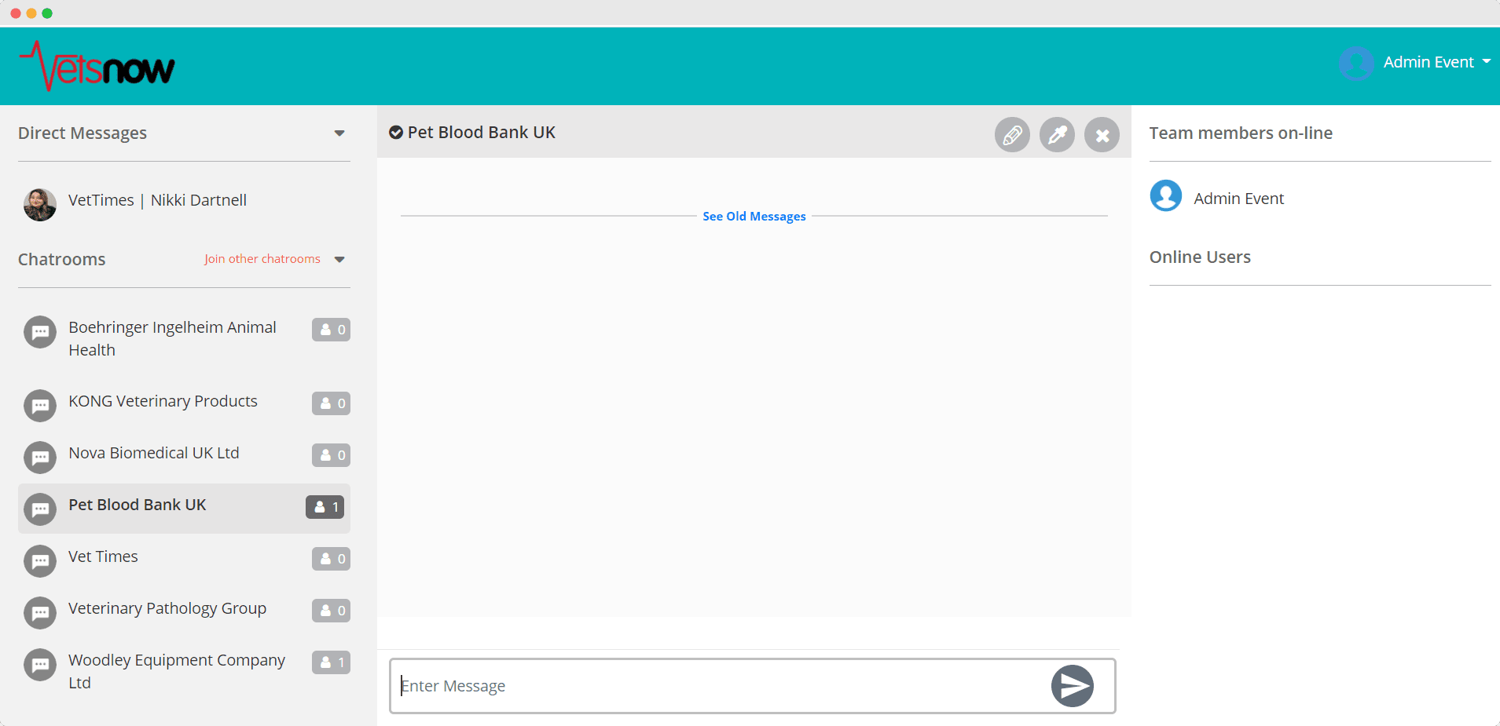This screenshot has width=1500, height=726.
Task: Click Boehringer Ingelheim user count badge
Action: (x=331, y=330)
